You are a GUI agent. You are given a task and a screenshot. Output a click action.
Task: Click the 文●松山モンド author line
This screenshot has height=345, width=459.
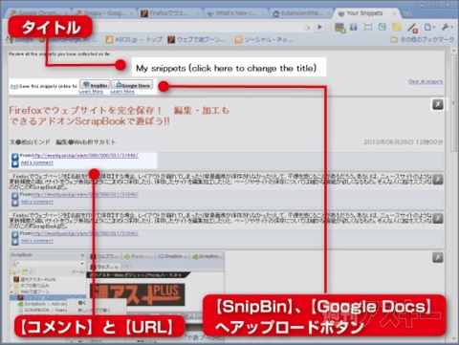pyautogui.click(x=62, y=142)
